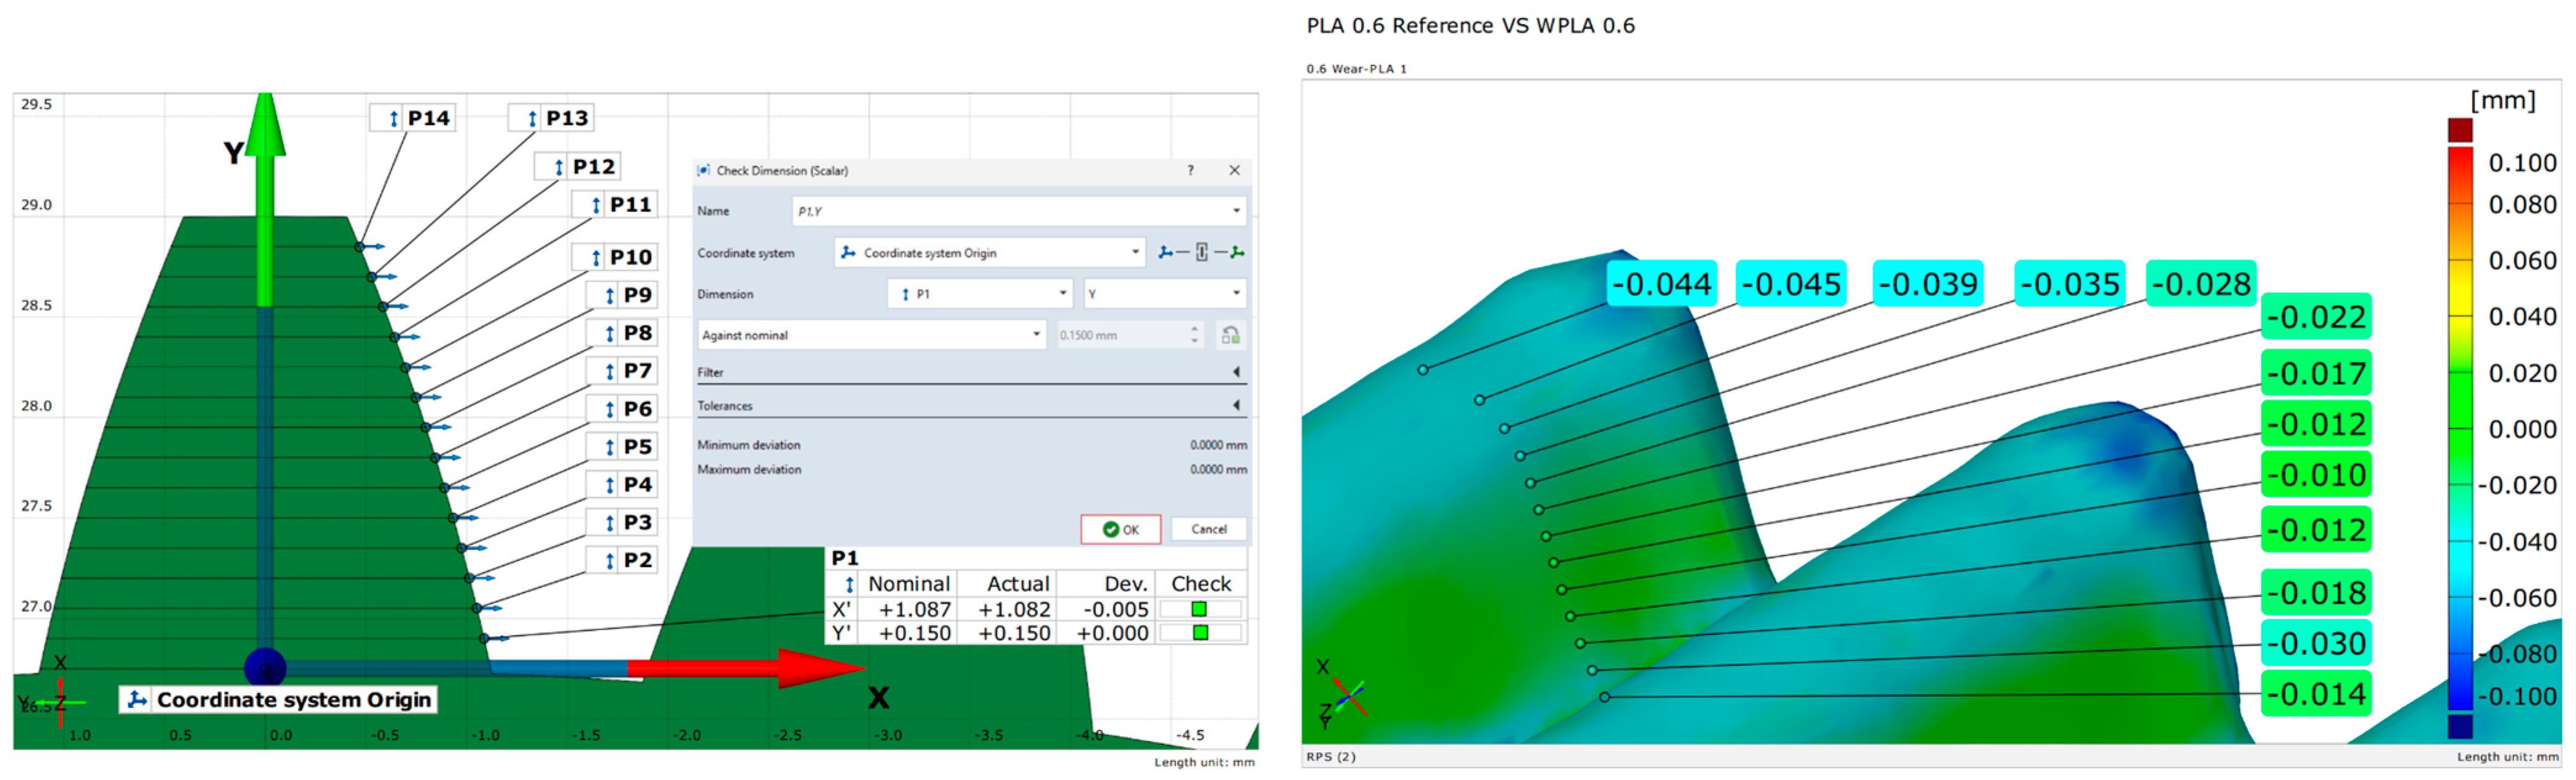Click the -0.044 deviation label

click(1661, 285)
